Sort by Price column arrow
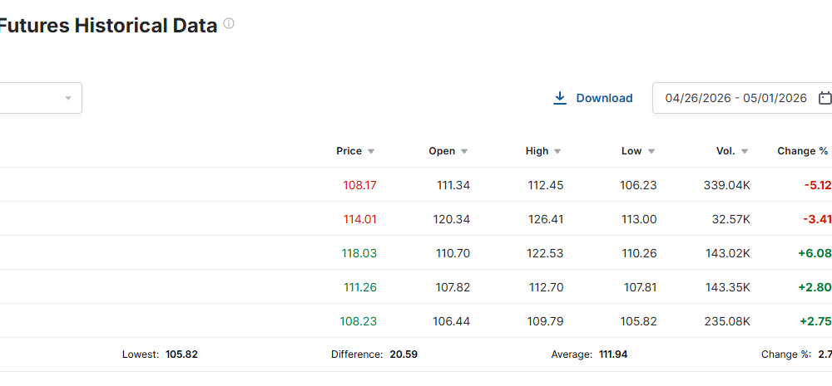Image resolution: width=832 pixels, height=386 pixels. (371, 151)
